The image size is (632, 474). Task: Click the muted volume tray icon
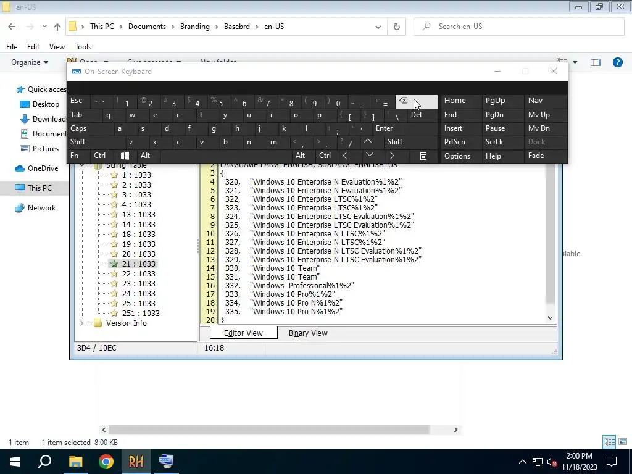click(552, 462)
